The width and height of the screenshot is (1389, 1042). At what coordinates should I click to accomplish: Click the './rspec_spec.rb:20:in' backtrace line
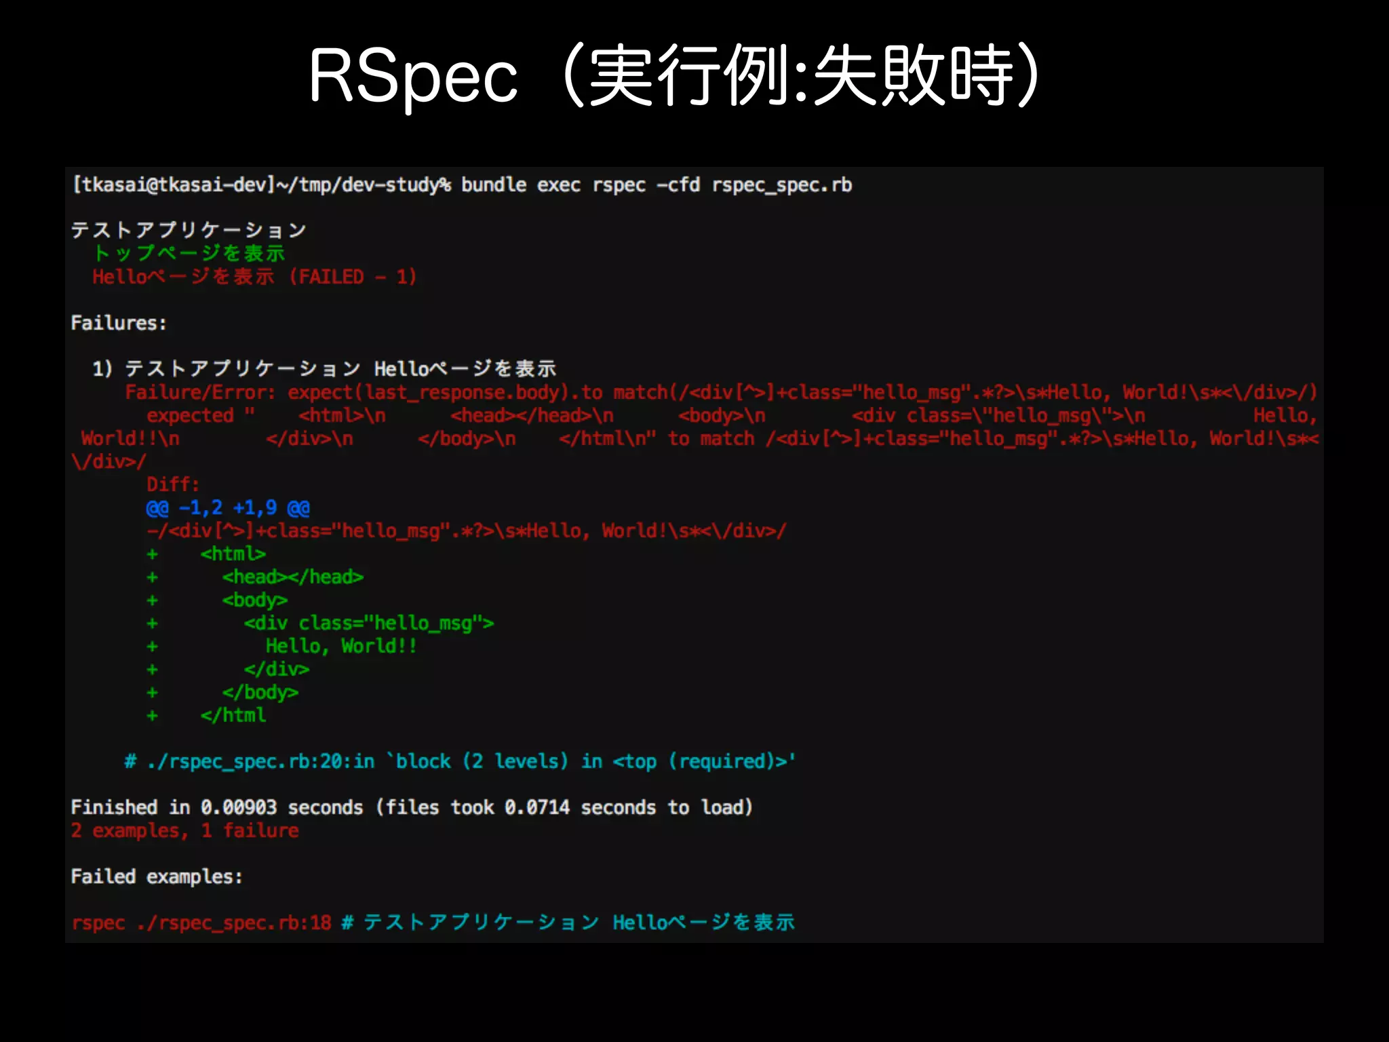point(460,761)
